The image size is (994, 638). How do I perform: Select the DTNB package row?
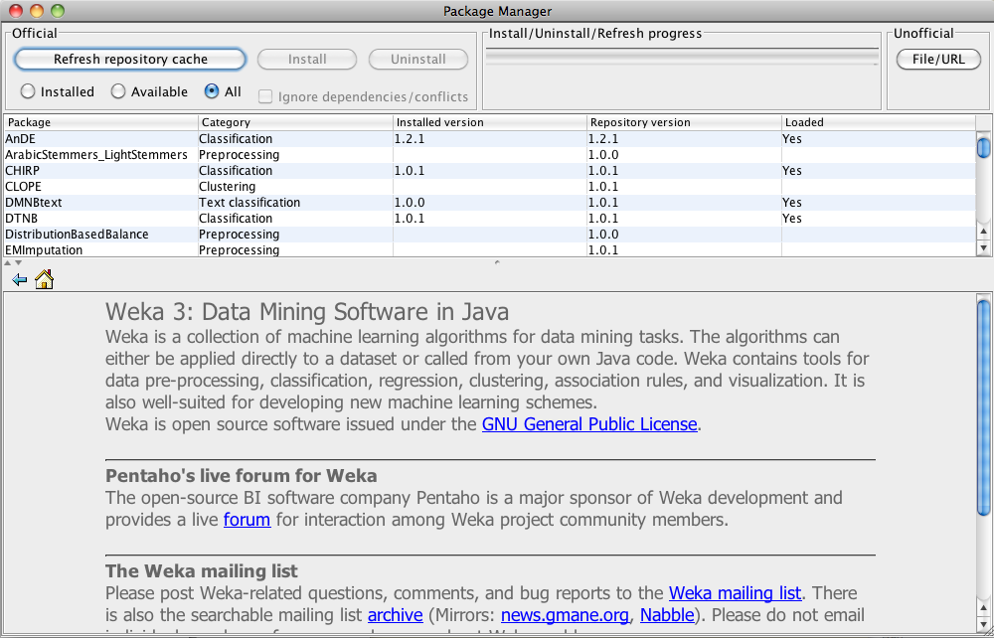point(490,218)
